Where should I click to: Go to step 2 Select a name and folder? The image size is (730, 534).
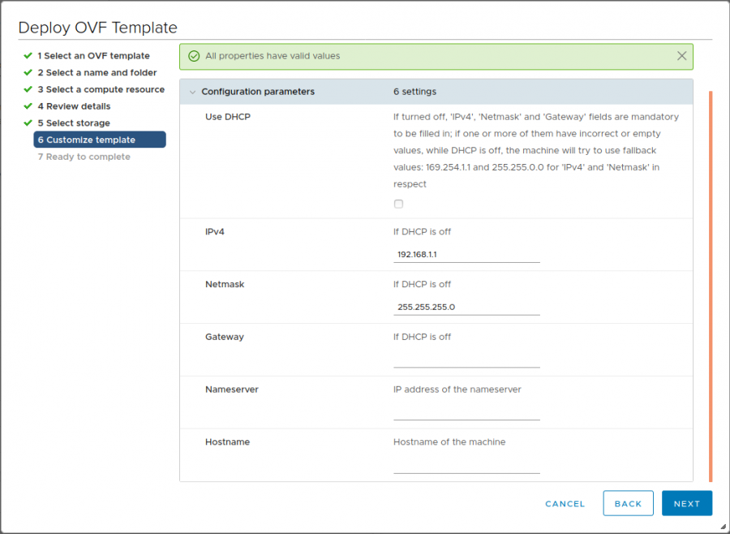pos(97,73)
